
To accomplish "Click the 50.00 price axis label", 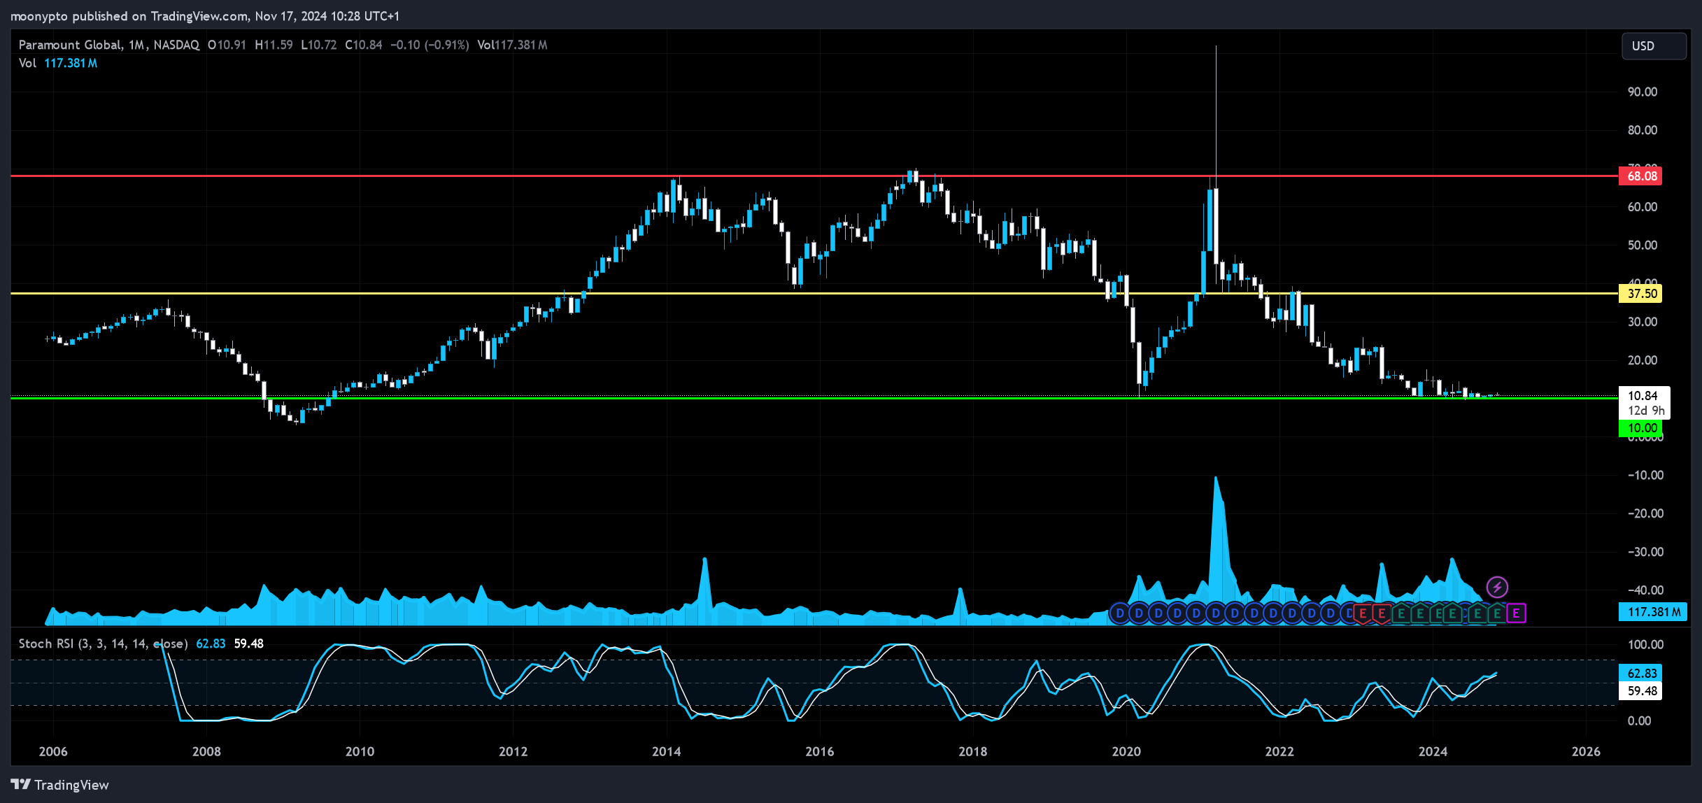I will (x=1643, y=246).
